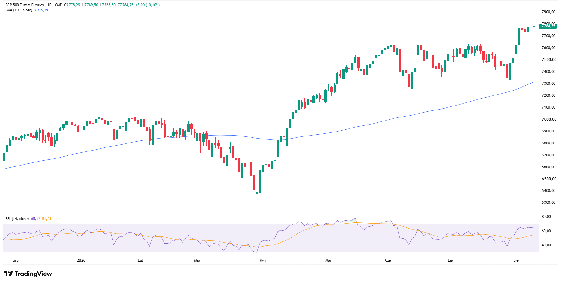The height and width of the screenshot is (283, 561).
Task: Click the low value L7766,50
Action: pyautogui.click(x=108, y=5)
